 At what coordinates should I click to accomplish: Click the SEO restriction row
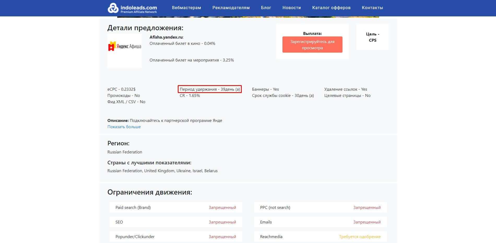pos(175,222)
